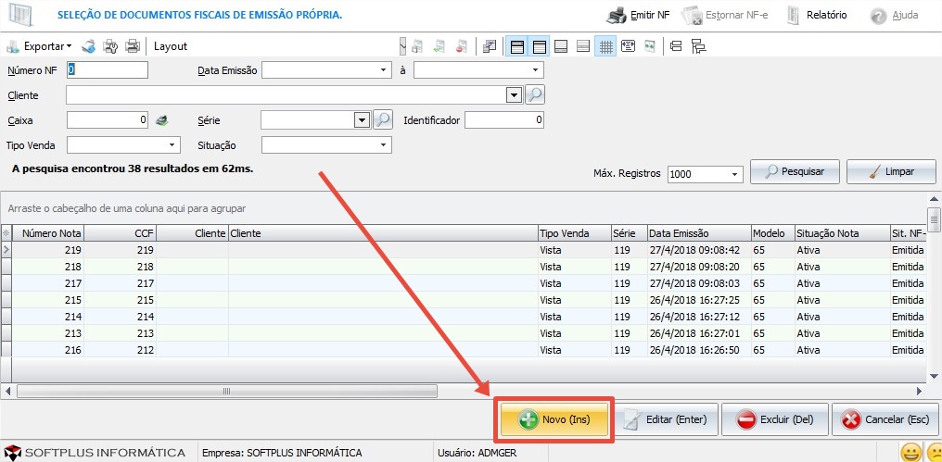Screen dimensions: 942x462
Task: Sort by Situação Nota column header
Action: [842, 233]
